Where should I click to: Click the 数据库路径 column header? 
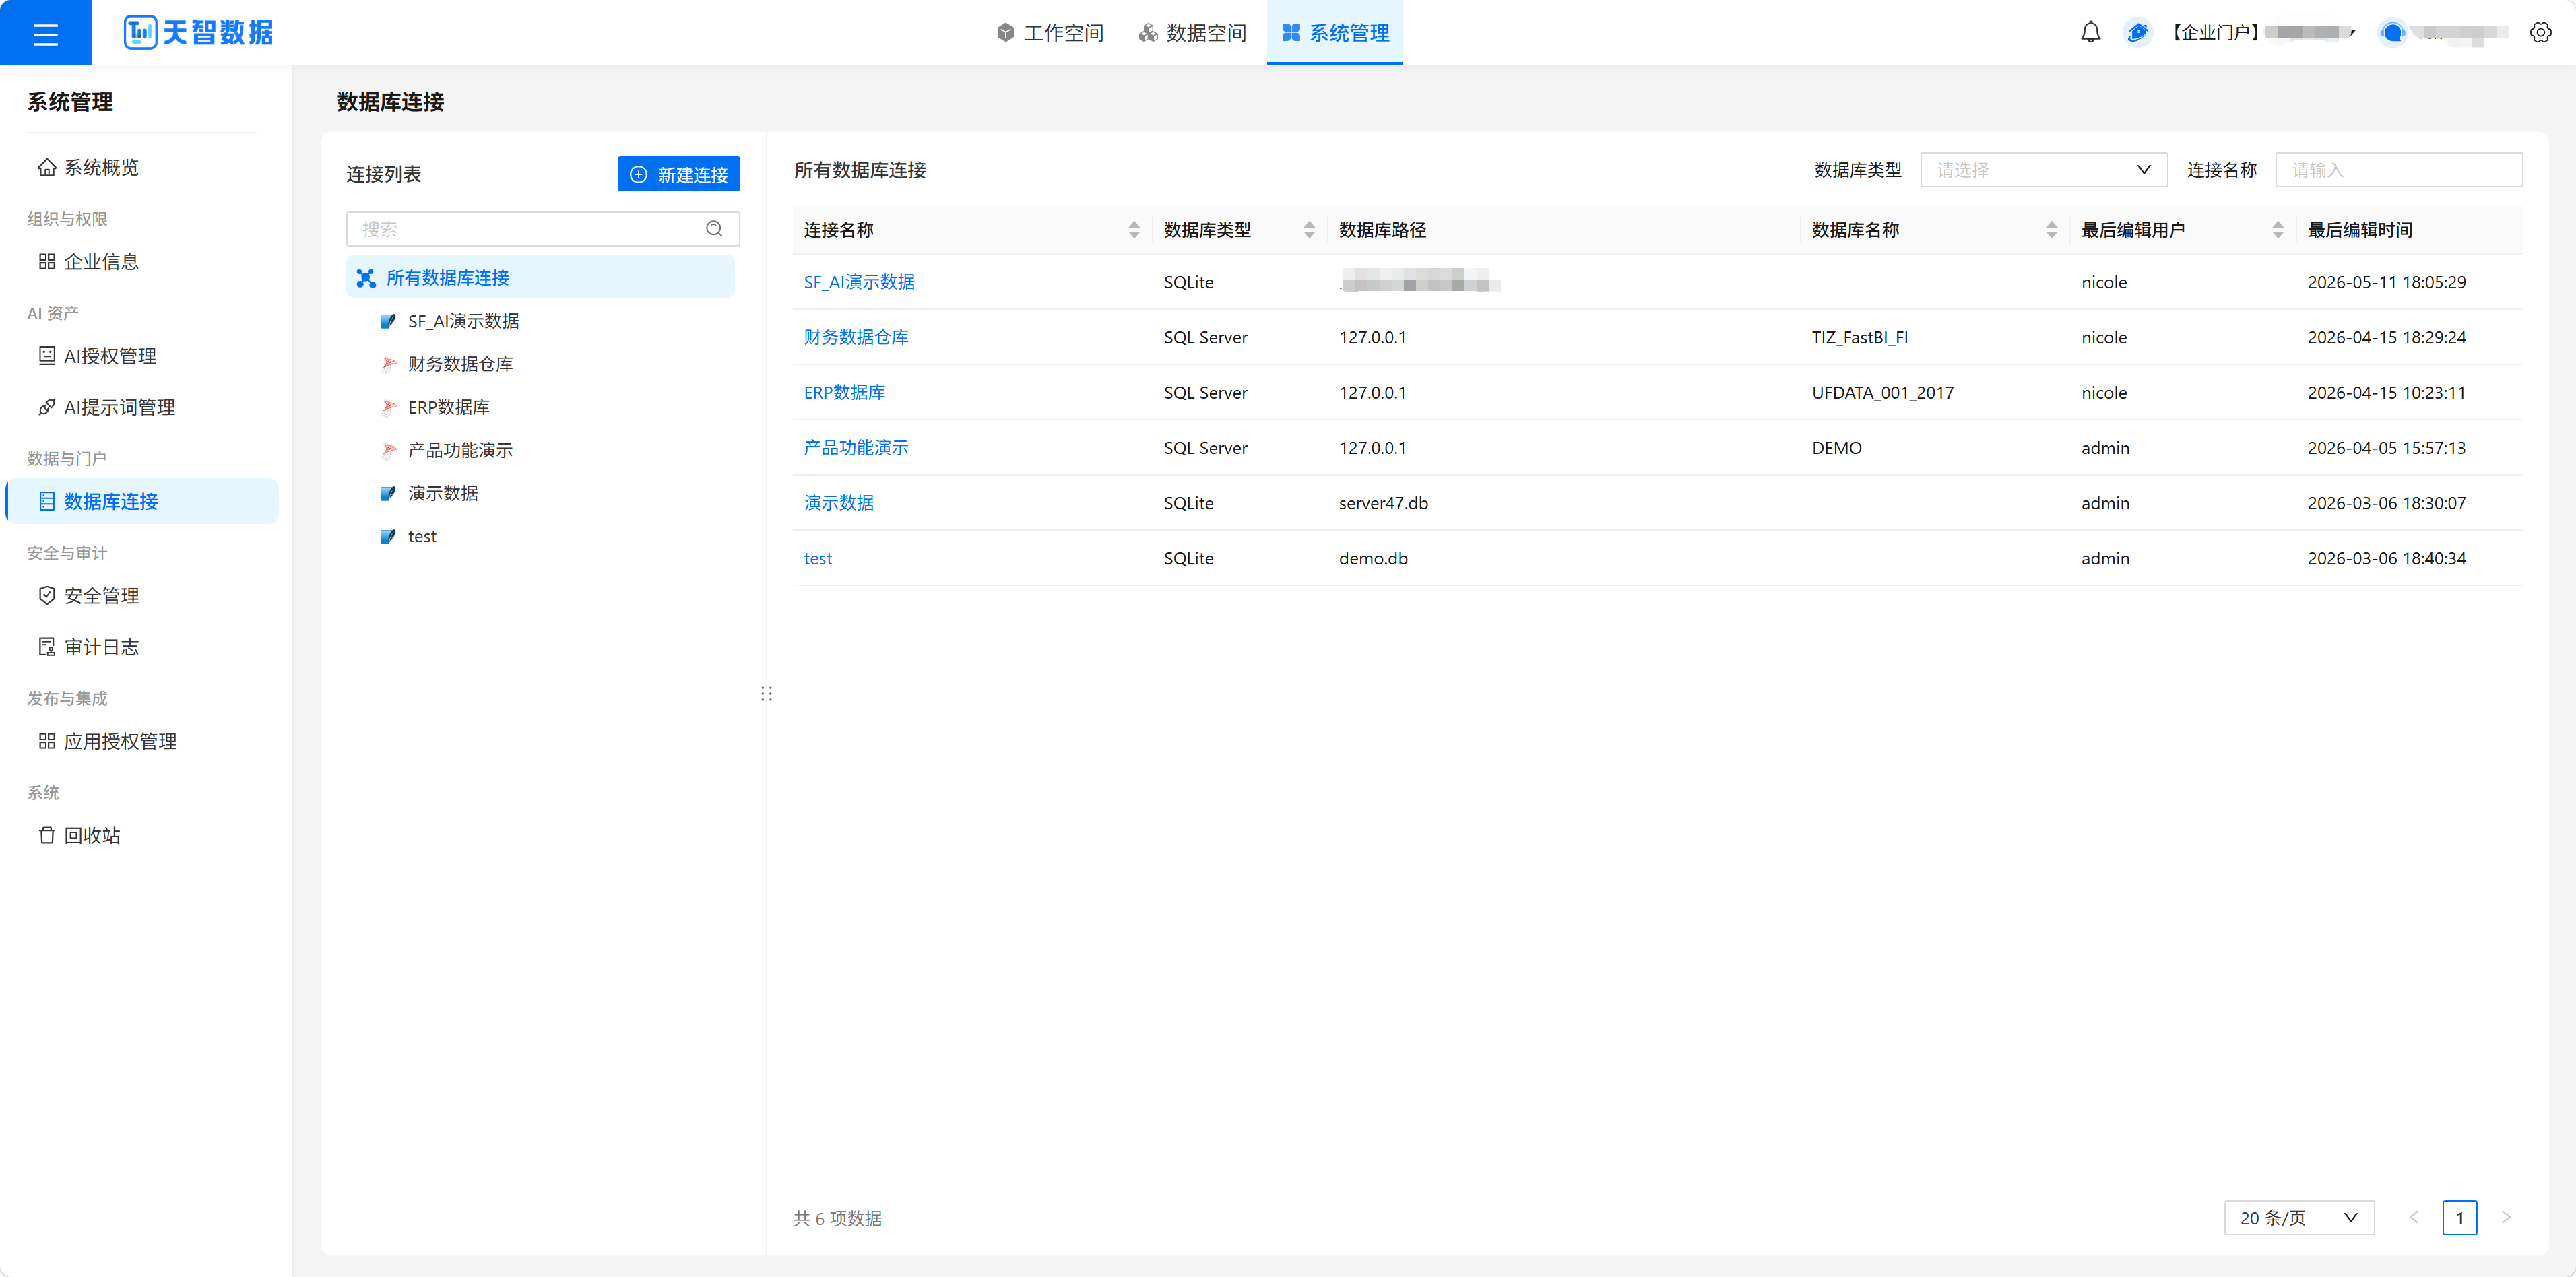pos(1382,230)
